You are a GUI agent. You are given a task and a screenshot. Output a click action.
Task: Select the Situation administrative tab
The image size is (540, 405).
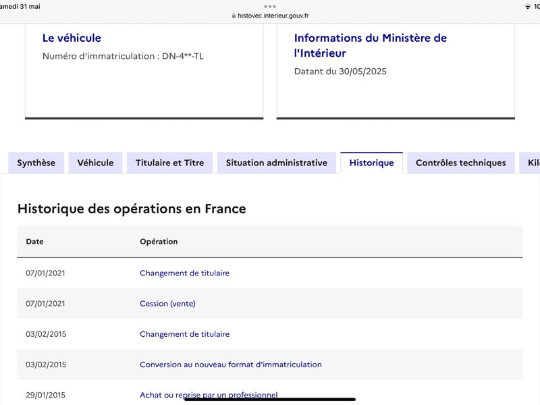point(277,163)
